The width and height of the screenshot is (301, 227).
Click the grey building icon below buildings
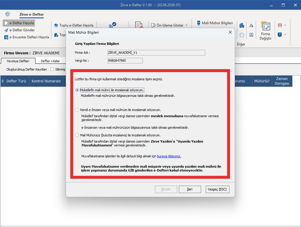point(242,35)
